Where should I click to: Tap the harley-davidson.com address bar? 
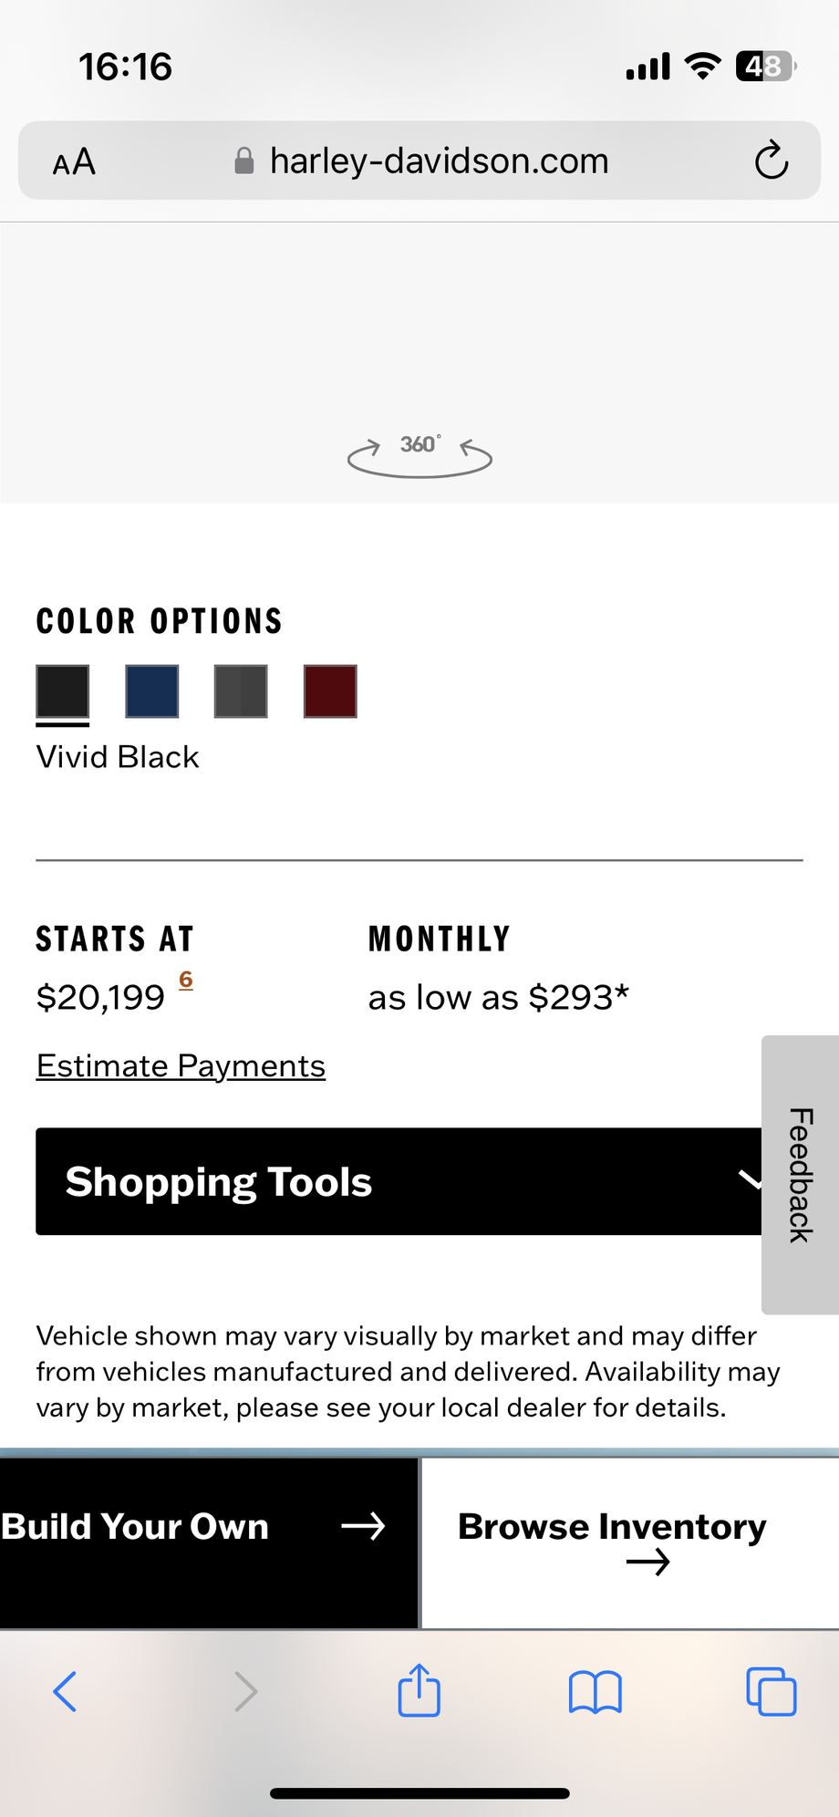[x=439, y=161]
